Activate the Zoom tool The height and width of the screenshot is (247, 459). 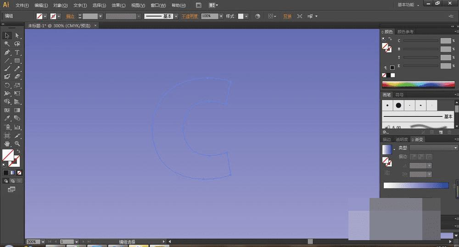click(17, 143)
